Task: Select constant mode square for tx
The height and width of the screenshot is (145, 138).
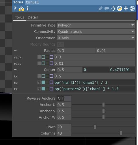Action: tap(39, 76)
